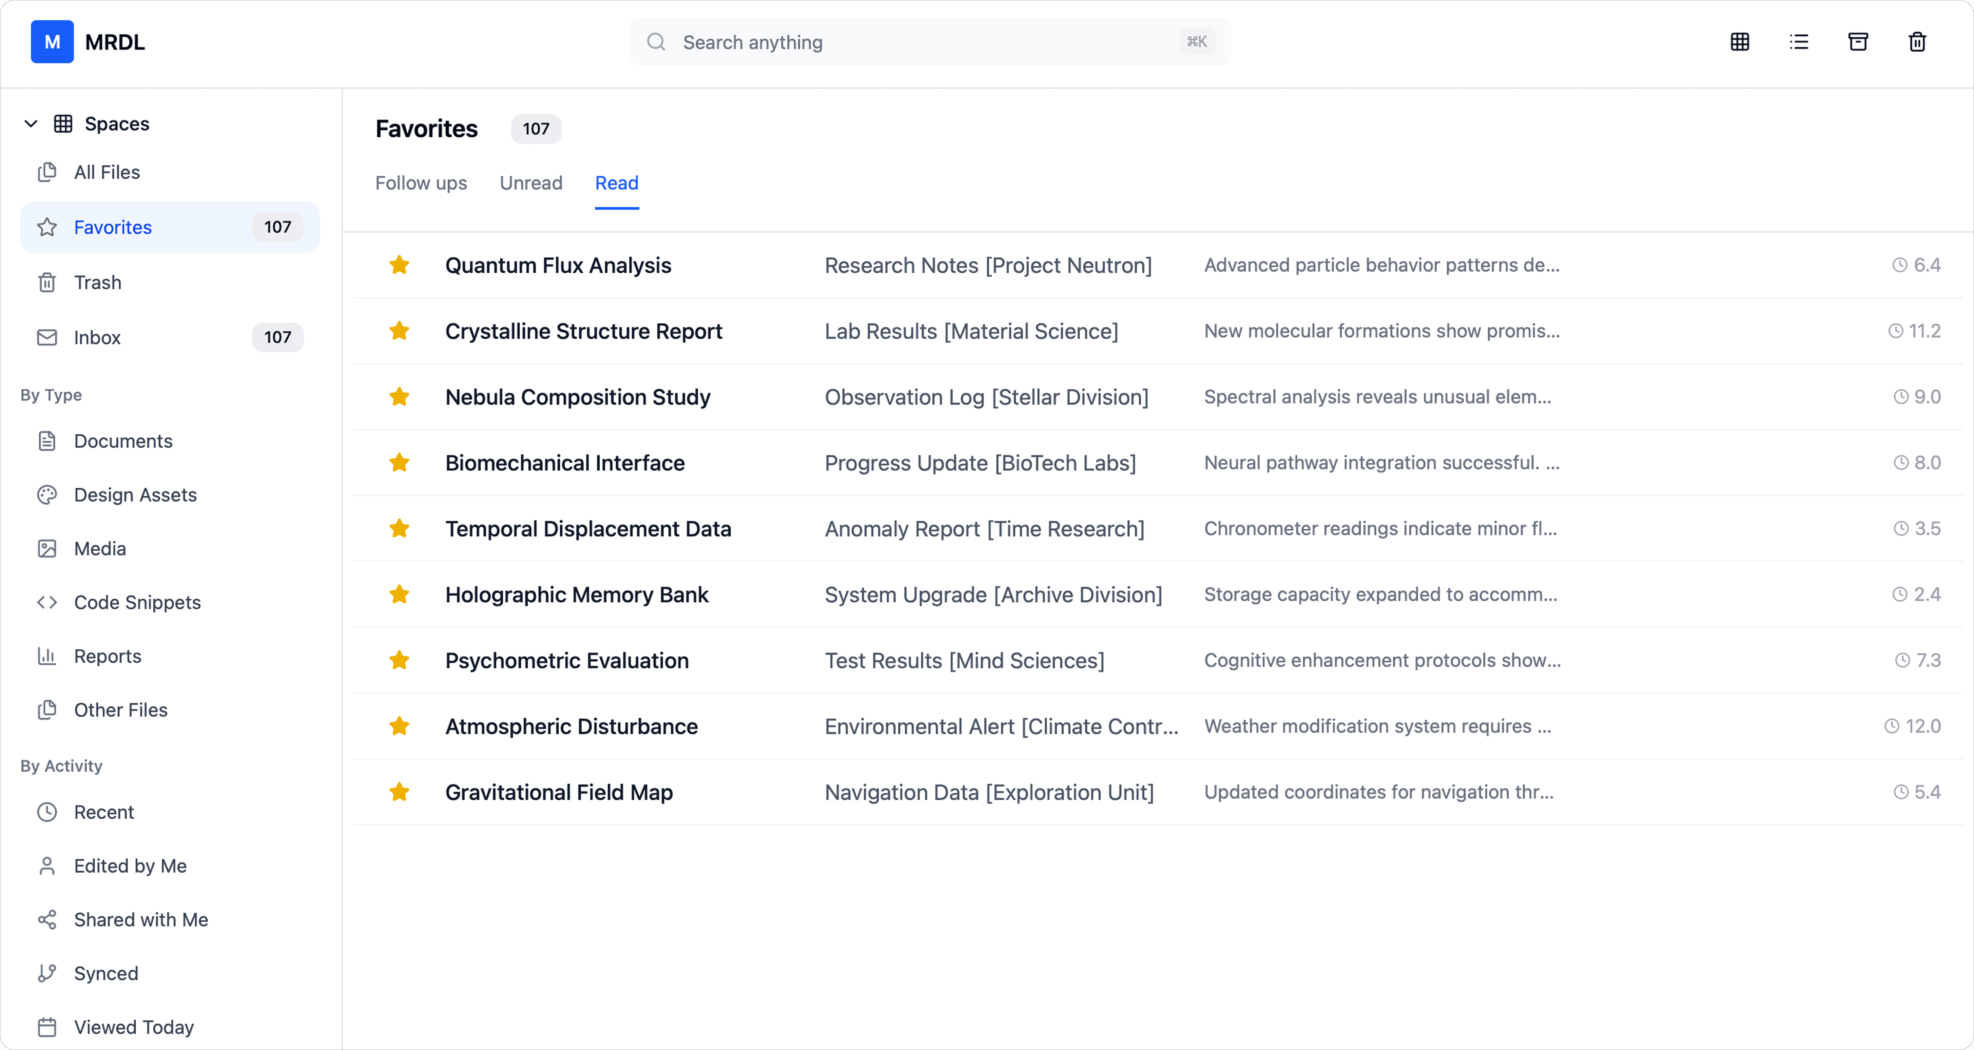Click the Shared with Me share icon
The height and width of the screenshot is (1050, 1974).
pos(47,920)
